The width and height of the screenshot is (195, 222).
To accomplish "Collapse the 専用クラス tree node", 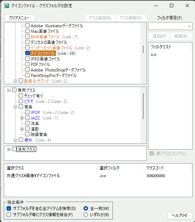I will (9, 90).
